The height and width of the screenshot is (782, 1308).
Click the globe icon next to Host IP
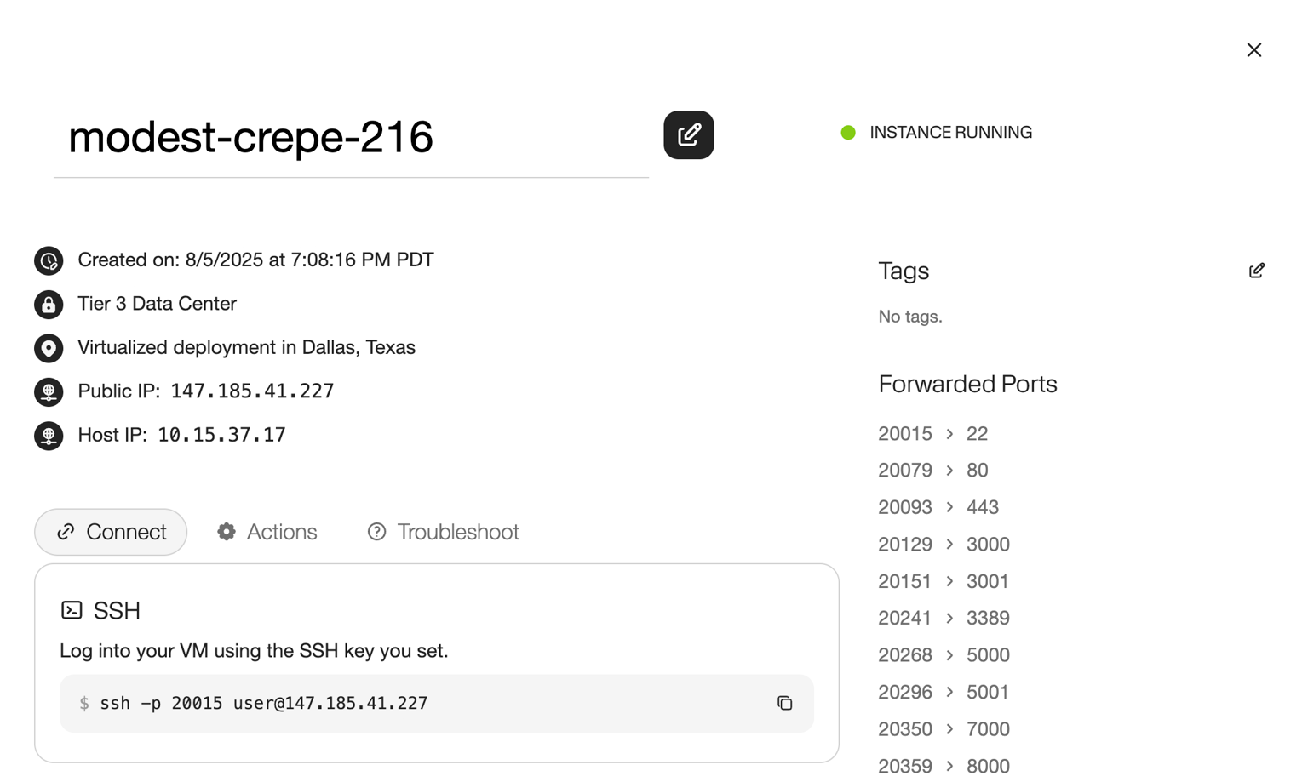pyautogui.click(x=49, y=436)
